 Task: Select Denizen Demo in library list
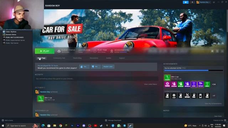(x=11, y=34)
